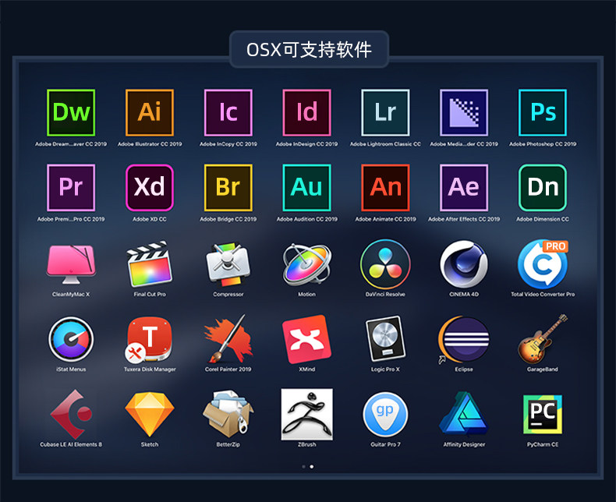Launch Adobe InDesign CC 2019
The width and height of the screenshot is (616, 502).
pos(306,112)
